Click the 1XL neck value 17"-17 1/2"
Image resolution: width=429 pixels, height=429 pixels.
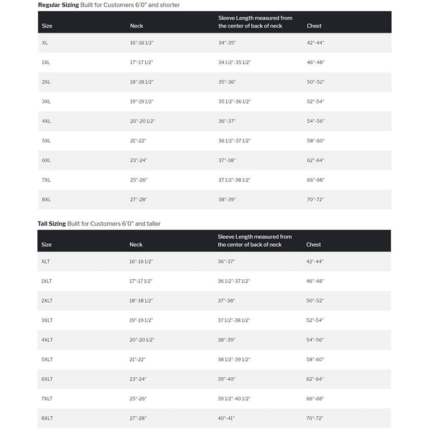141,63
